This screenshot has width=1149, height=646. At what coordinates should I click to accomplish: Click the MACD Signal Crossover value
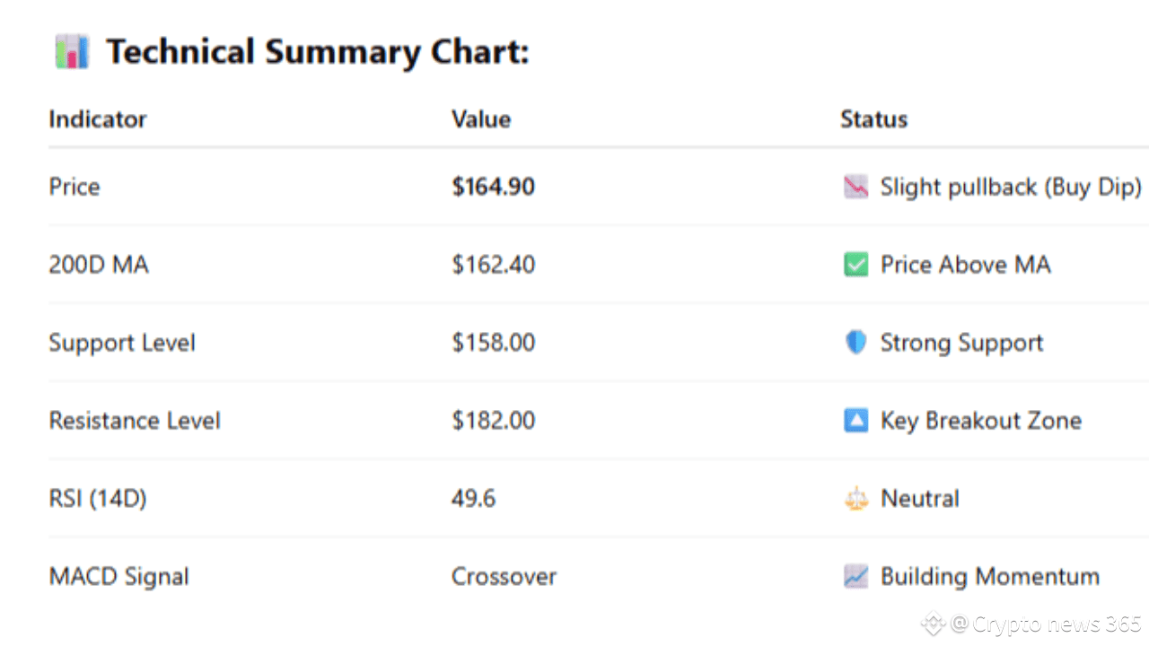[504, 577]
